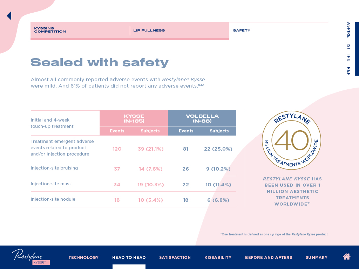Click the 'Initial and 4-week touch-up treatment' label
Viewport: 359px width, 269px height.
pos(52,123)
